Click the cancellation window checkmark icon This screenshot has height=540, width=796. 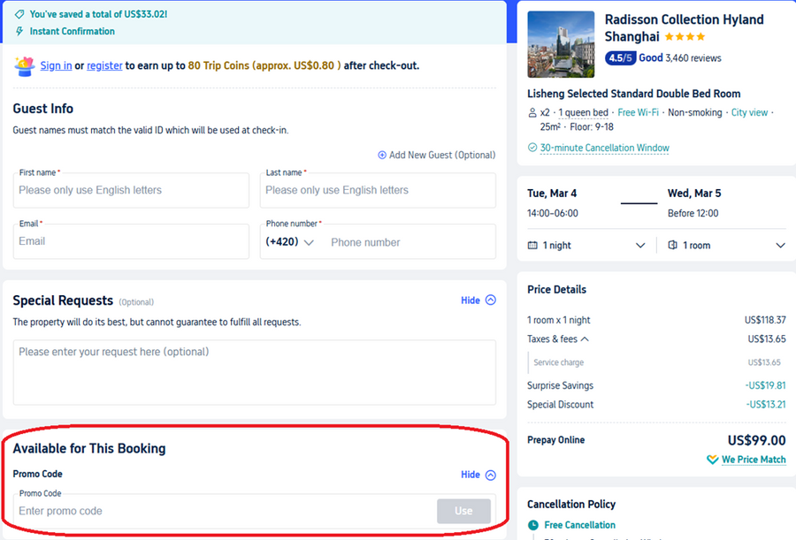pos(532,148)
